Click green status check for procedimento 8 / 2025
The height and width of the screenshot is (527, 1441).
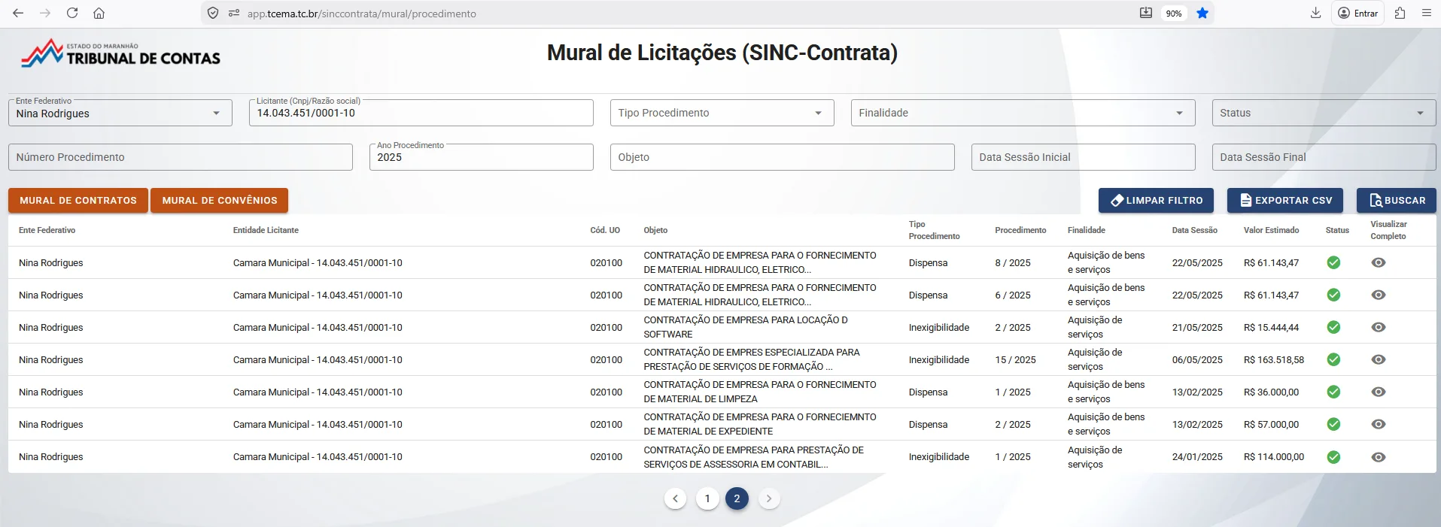(x=1333, y=262)
